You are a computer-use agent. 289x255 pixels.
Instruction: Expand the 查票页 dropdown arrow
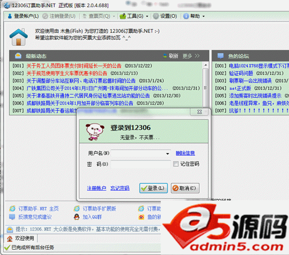(x=114, y=16)
